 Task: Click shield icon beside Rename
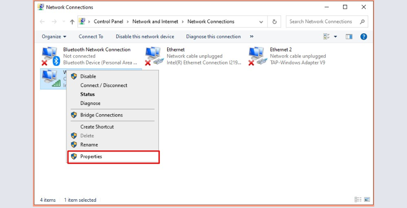click(x=74, y=144)
